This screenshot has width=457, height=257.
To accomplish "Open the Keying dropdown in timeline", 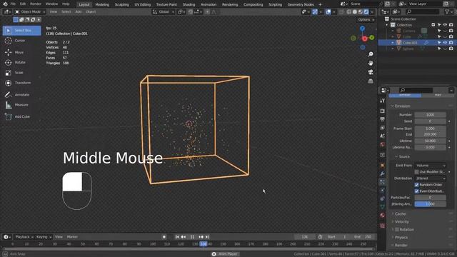I will tap(44, 237).
